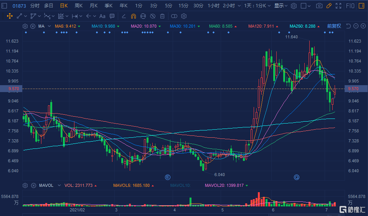Switch to 周K weekly chart tab
Screen dimensions: 368x216
tap(79, 6)
